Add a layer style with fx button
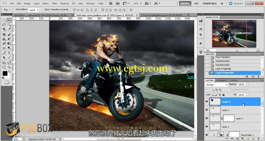Viewport: 265px width, 141px height. (232, 139)
